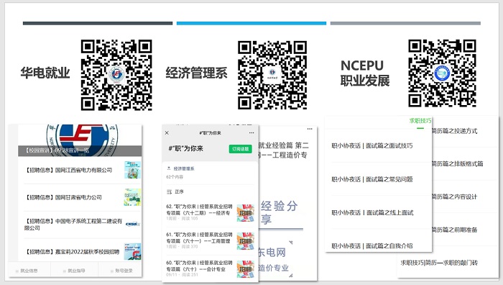Click the NCEPU 职业发展 QR code
This screenshot has height=285, width=503.
pos(442,73)
